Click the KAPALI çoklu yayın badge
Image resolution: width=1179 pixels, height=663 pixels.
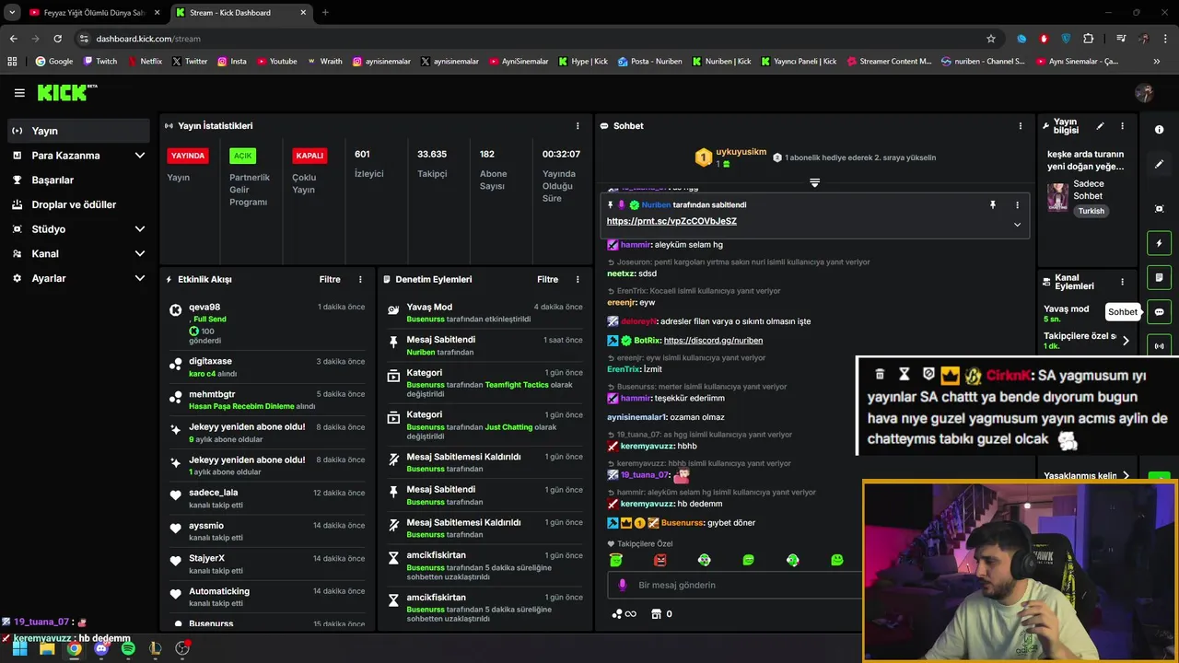[x=309, y=156]
